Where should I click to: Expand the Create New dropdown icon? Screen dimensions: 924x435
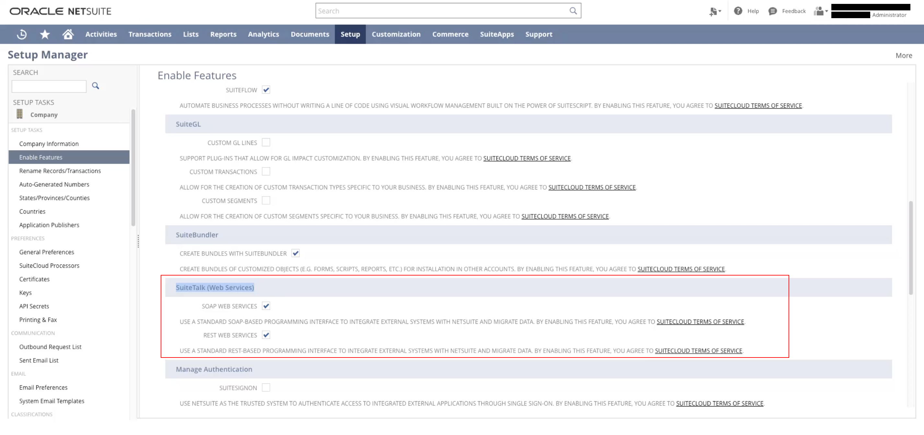pyautogui.click(x=715, y=11)
